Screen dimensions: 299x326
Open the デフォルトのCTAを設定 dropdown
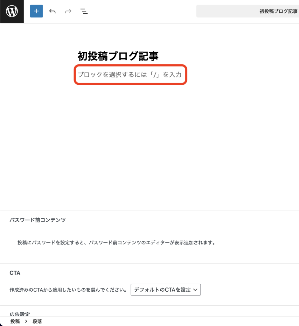pyautogui.click(x=165, y=290)
